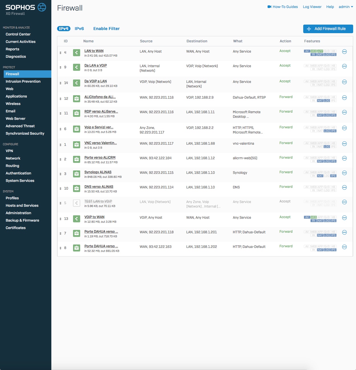Click the Synology ALiNAS rule type icon
356x370 pixels.
click(76, 174)
